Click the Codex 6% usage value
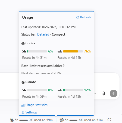 click(51, 51)
